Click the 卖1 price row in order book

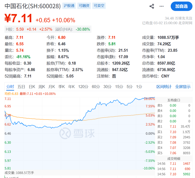coord(174,126)
